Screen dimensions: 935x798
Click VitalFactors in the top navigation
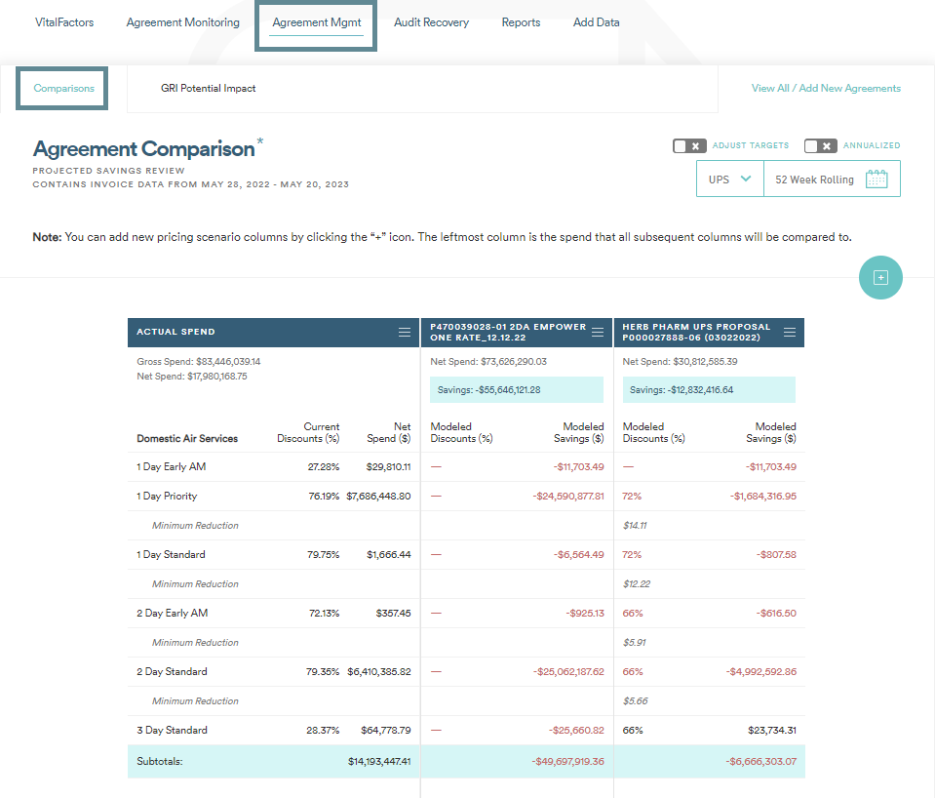[64, 21]
